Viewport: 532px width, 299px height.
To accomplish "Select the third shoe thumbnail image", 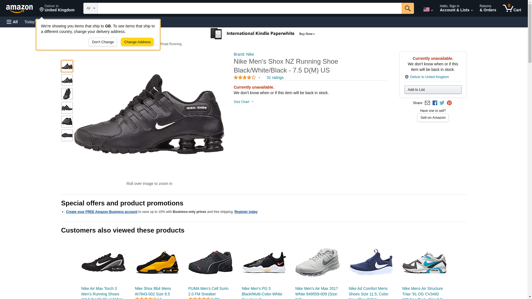I will pos(67,94).
